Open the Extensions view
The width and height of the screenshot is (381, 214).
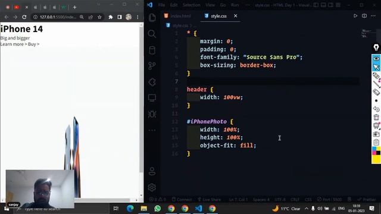(x=152, y=82)
